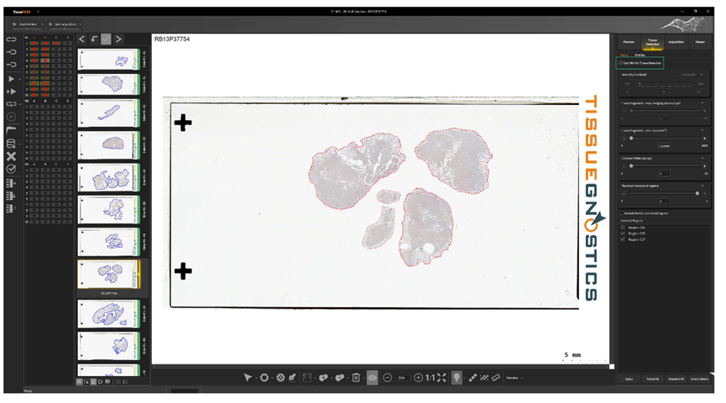
Task: Uncheck the Region 007 checkbox
Action: coord(623,239)
